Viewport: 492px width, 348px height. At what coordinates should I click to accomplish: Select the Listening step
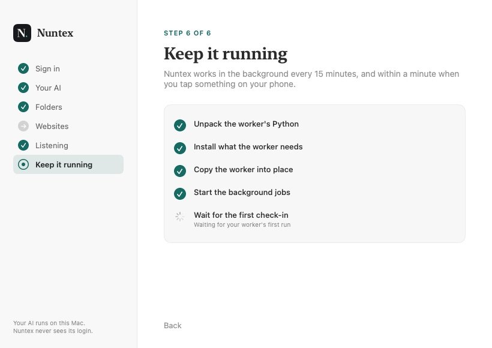[68, 145]
